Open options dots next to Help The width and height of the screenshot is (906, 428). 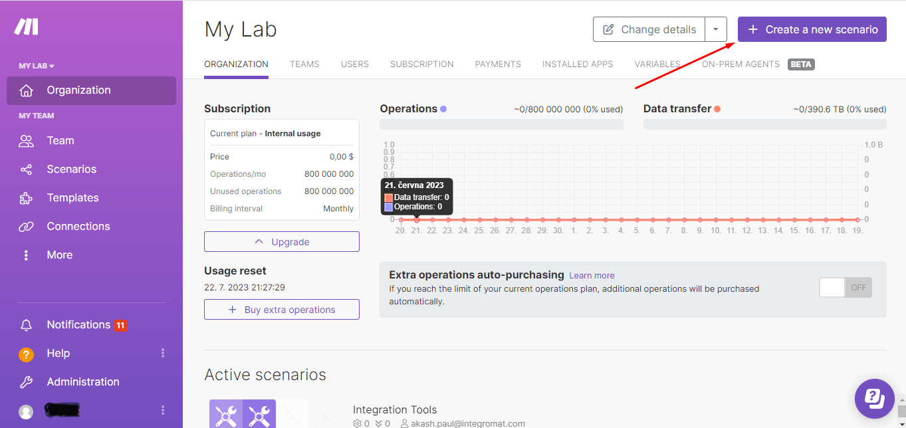(163, 354)
